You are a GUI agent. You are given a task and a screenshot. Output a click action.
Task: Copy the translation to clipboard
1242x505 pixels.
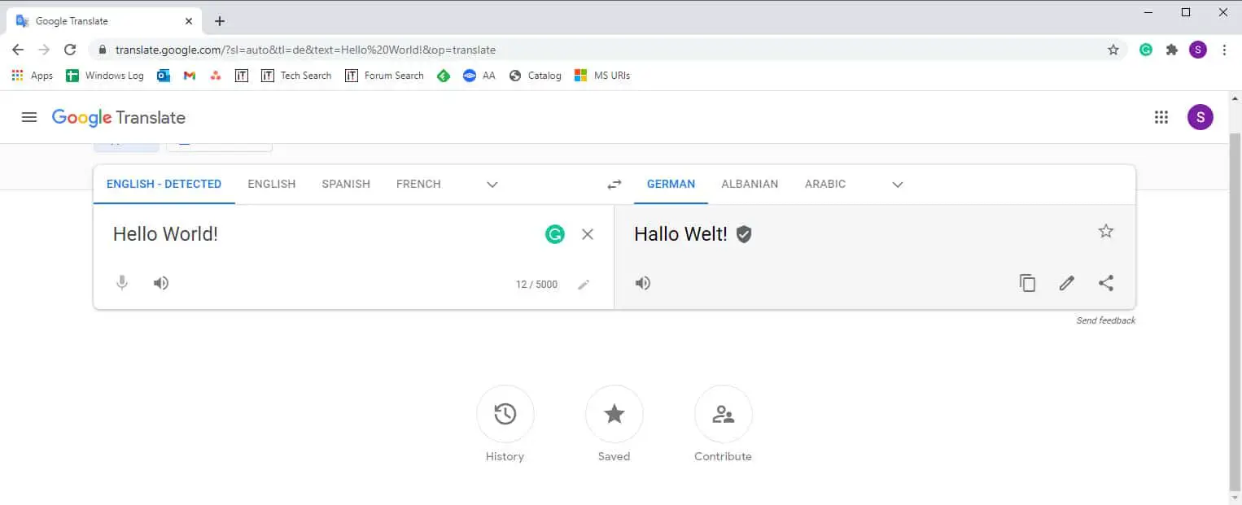click(x=1028, y=283)
